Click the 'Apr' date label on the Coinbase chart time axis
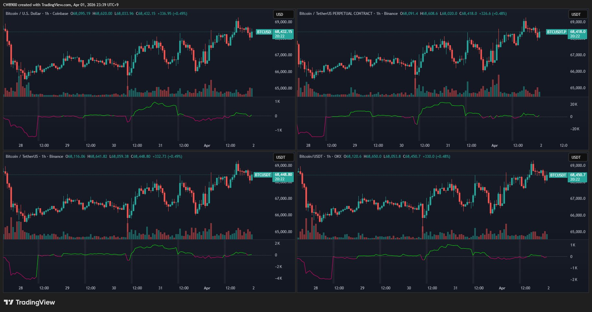Screen dimensions: 592x312 pyautogui.click(x=207, y=145)
